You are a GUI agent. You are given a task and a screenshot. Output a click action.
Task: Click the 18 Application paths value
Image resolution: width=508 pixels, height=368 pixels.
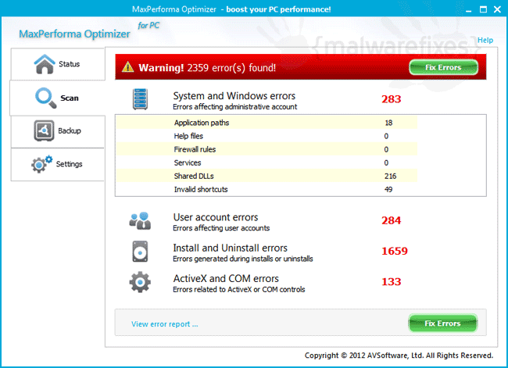point(388,123)
